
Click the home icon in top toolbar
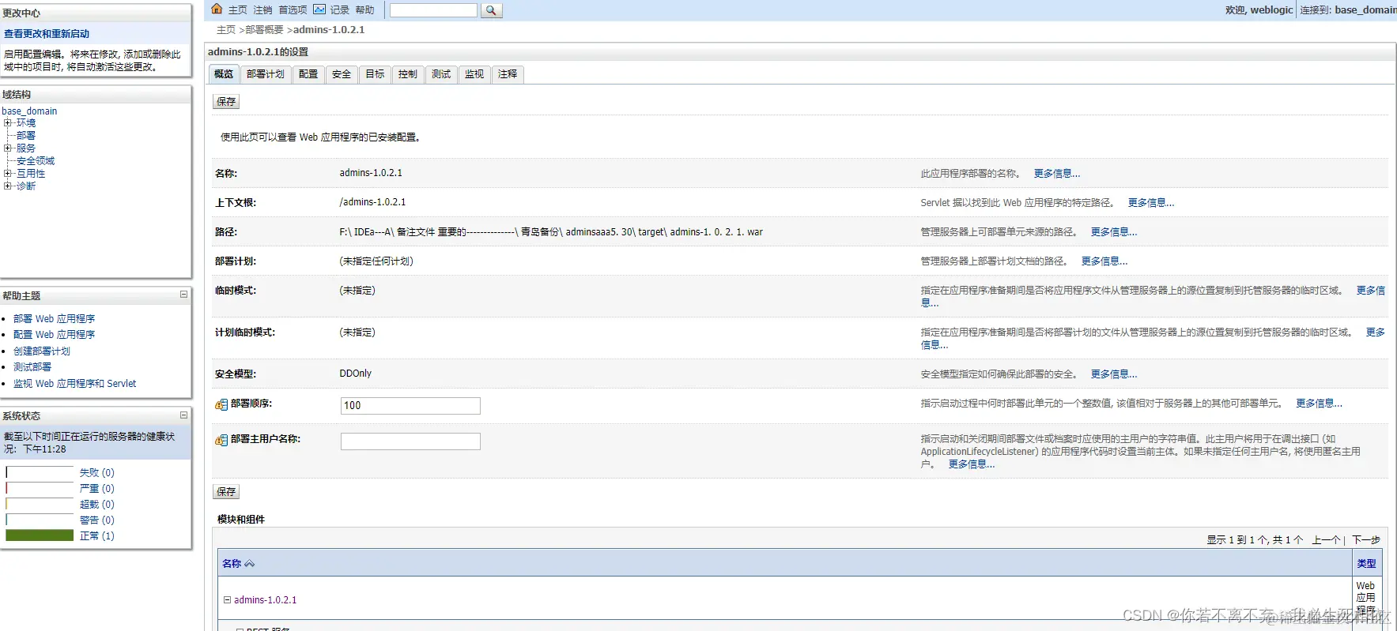pos(217,9)
